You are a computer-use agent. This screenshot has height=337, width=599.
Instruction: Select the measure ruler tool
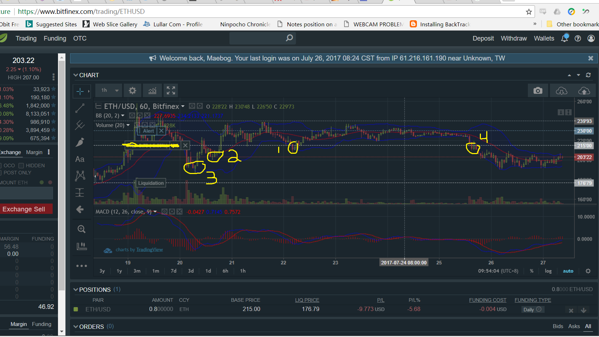tap(81, 246)
